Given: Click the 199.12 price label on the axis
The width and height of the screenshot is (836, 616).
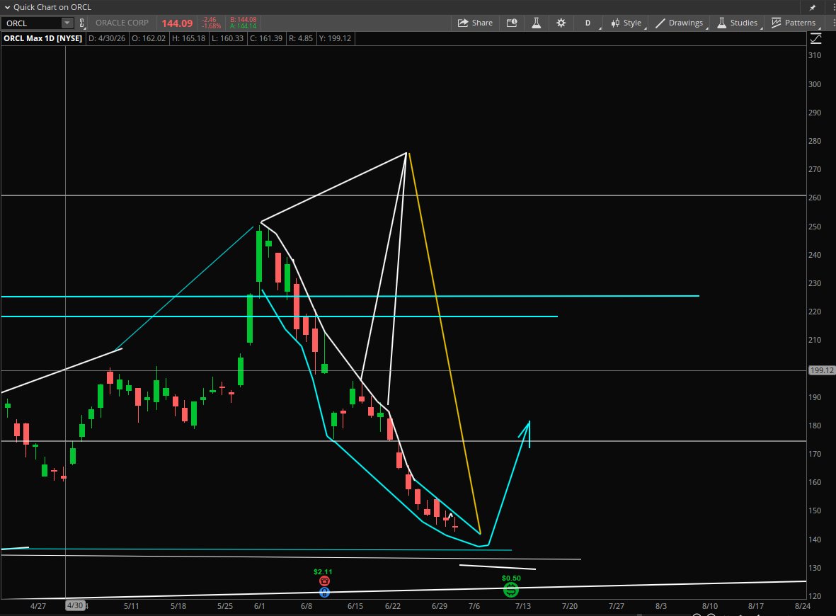Looking at the screenshot, I should tap(822, 370).
